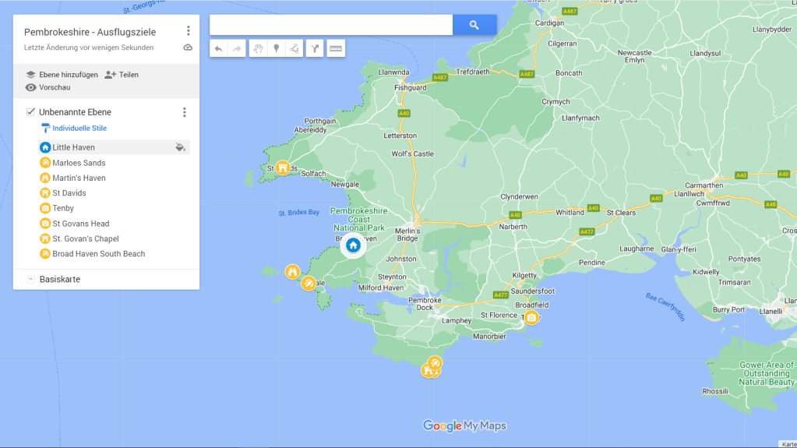This screenshot has width=797, height=448.
Task: Click the blue search magnifier button
Action: tap(474, 25)
